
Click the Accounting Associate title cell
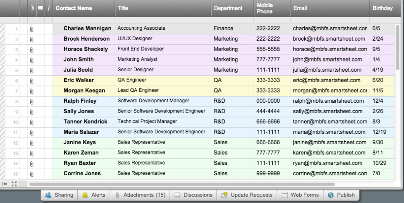tap(163, 29)
